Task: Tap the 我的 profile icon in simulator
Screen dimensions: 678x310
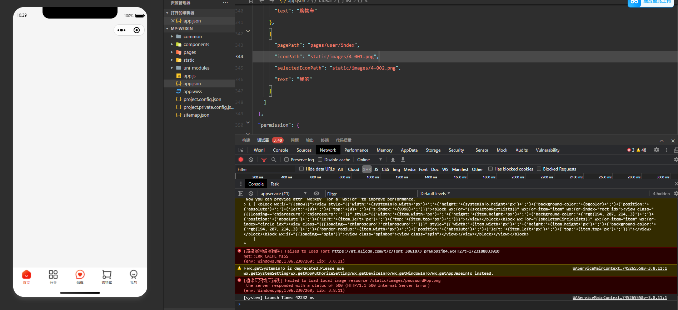Action: click(x=134, y=274)
